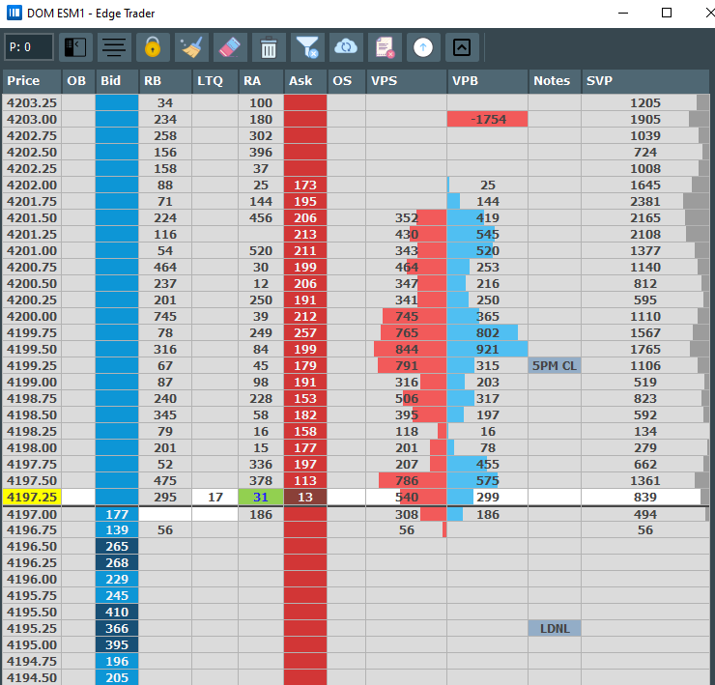Click the pink eraser icon
This screenshot has width=715, height=685.
point(230,47)
